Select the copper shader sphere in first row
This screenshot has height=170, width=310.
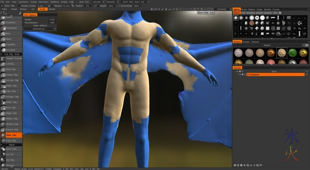point(270,53)
